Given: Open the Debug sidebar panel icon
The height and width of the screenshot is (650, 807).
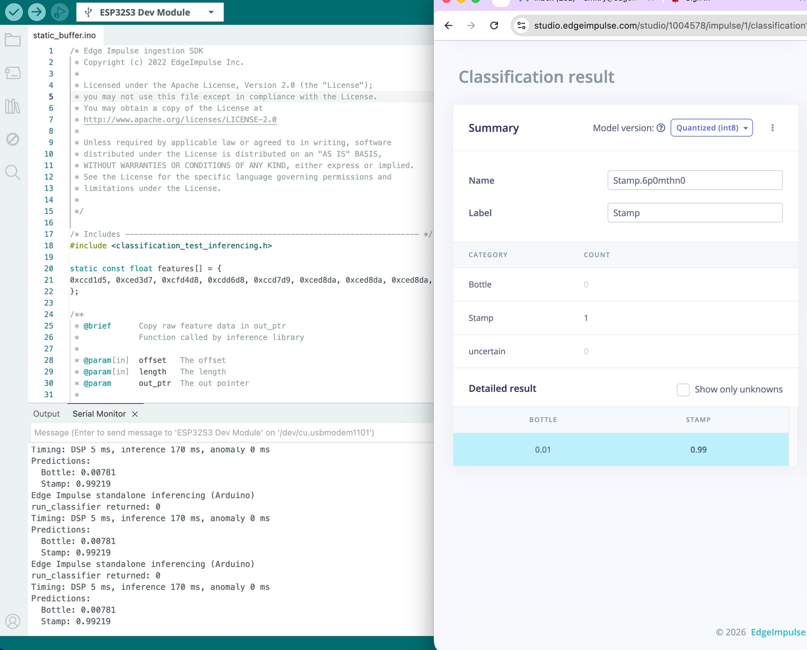Looking at the screenshot, I should coord(13,139).
